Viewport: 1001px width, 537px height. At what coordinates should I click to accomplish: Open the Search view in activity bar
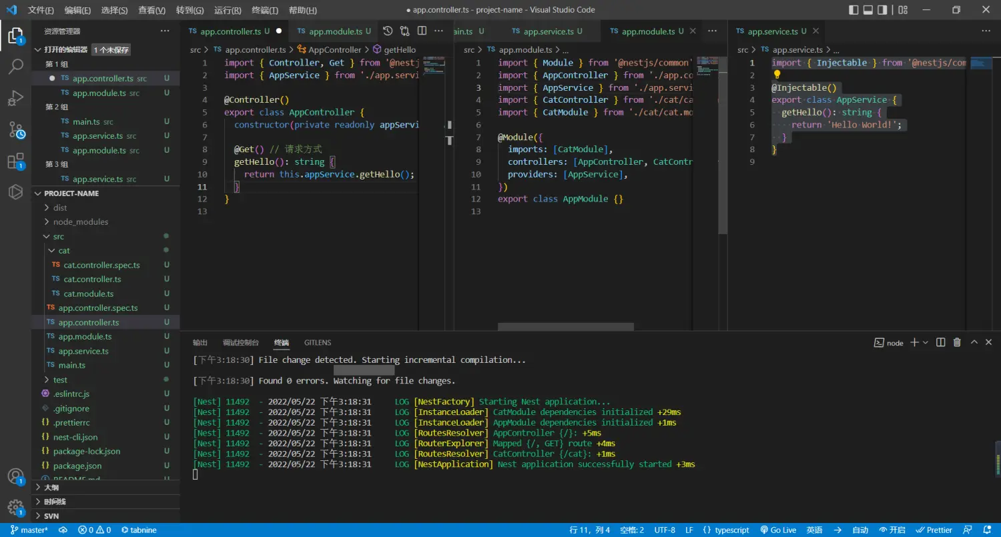point(15,66)
